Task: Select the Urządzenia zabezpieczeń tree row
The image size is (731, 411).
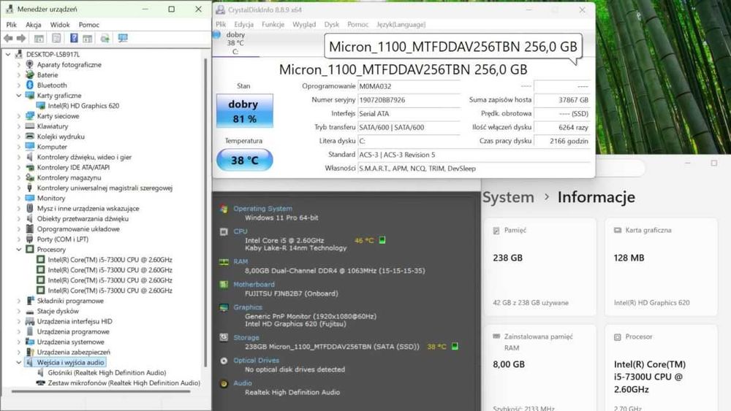Action: 74,352
